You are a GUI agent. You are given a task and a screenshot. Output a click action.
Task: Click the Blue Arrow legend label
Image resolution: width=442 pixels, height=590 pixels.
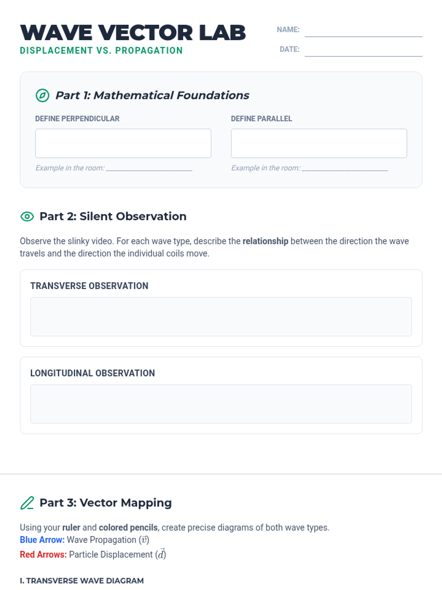pyautogui.click(x=42, y=540)
